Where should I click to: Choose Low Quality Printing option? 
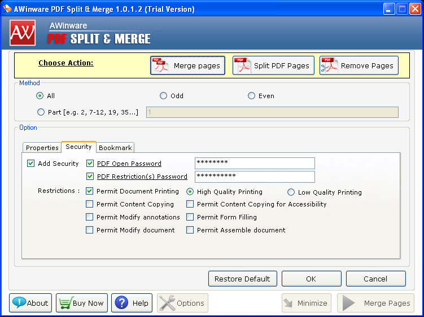[291, 192]
